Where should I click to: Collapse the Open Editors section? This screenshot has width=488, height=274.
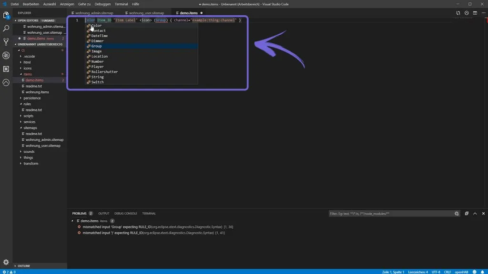click(16, 20)
